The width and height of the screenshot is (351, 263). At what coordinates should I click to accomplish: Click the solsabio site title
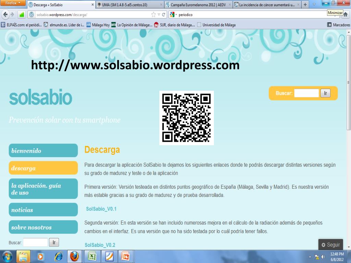[40, 98]
